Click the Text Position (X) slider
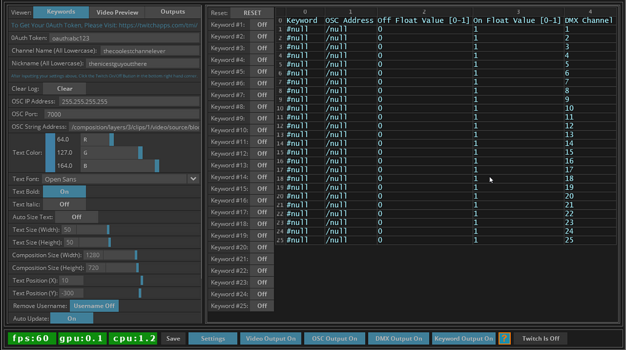Screen dimensions: 626x350 (141, 280)
